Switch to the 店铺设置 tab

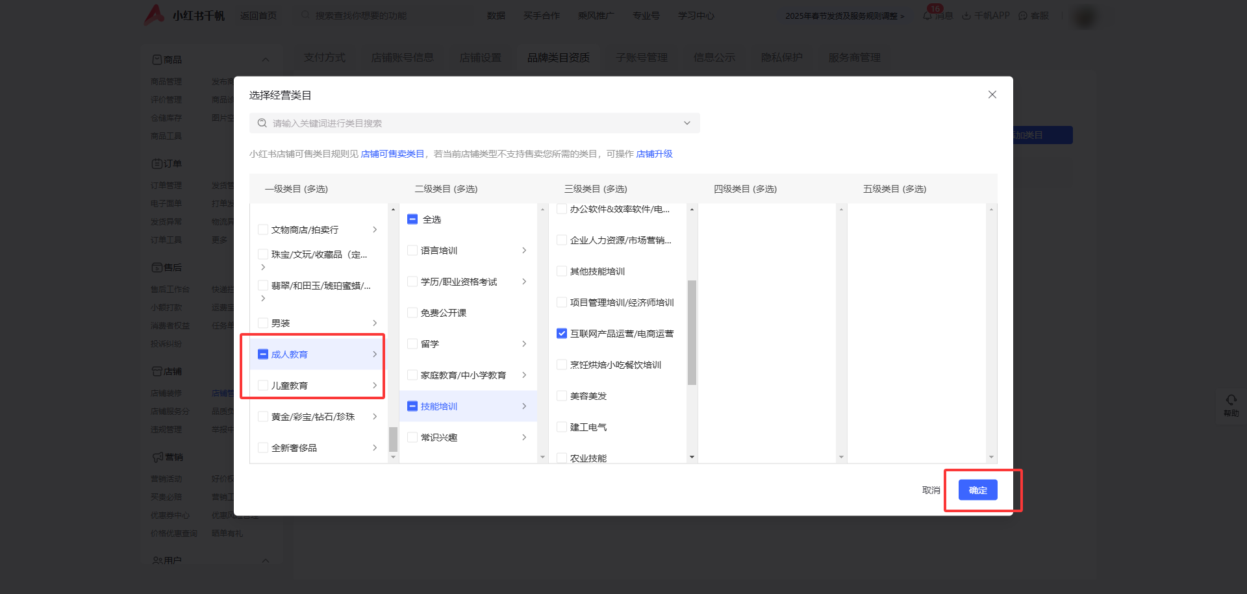coord(480,58)
